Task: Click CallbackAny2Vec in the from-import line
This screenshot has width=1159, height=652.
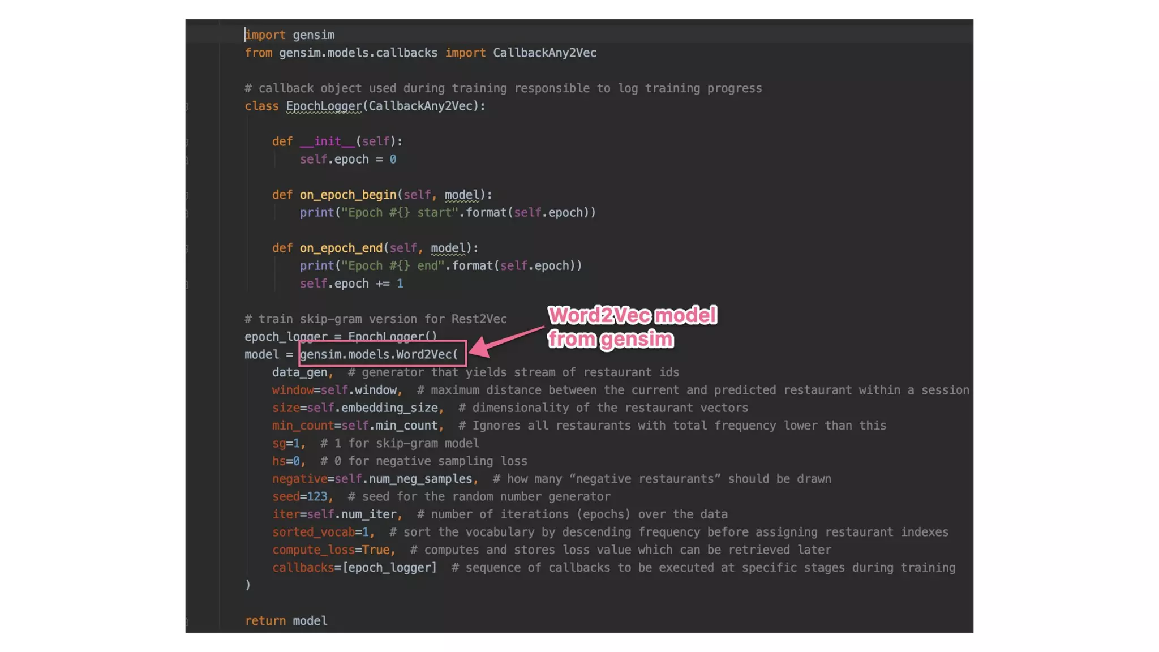Action: (544, 53)
